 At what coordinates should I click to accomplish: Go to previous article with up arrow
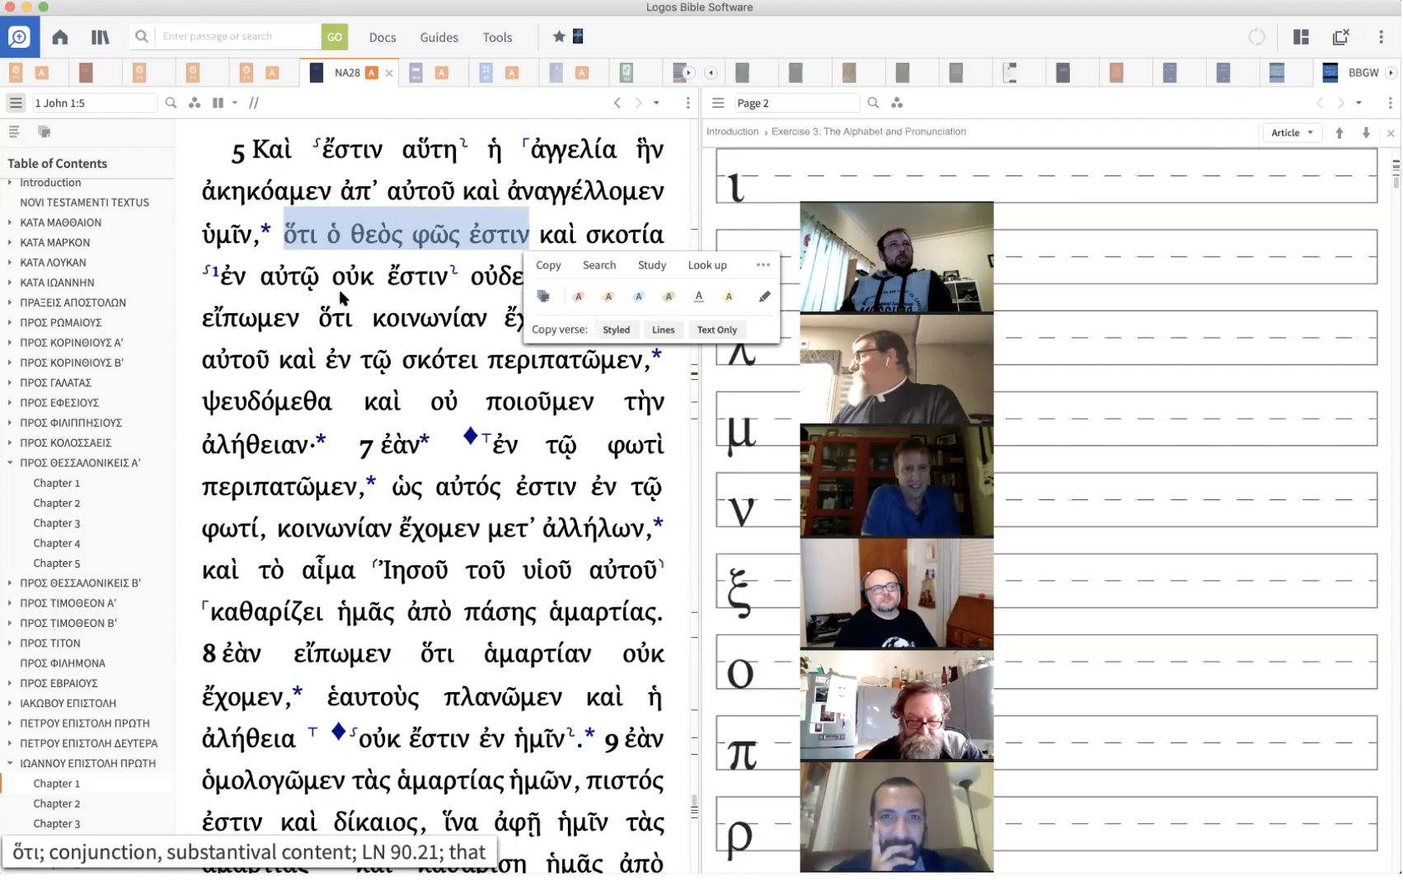click(x=1340, y=133)
